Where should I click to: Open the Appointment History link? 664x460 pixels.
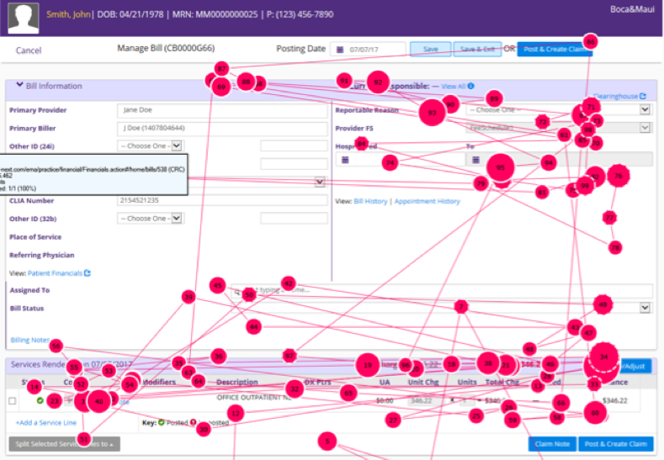428,202
